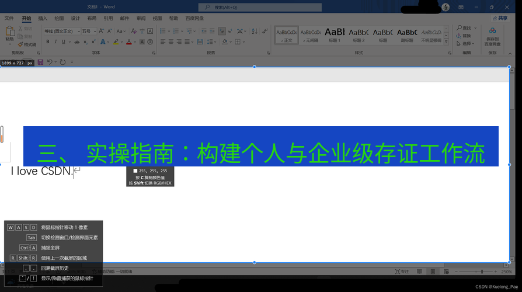The width and height of the screenshot is (522, 292).
Task: Adjust the zoom slider in status bar
Action: 482,272
